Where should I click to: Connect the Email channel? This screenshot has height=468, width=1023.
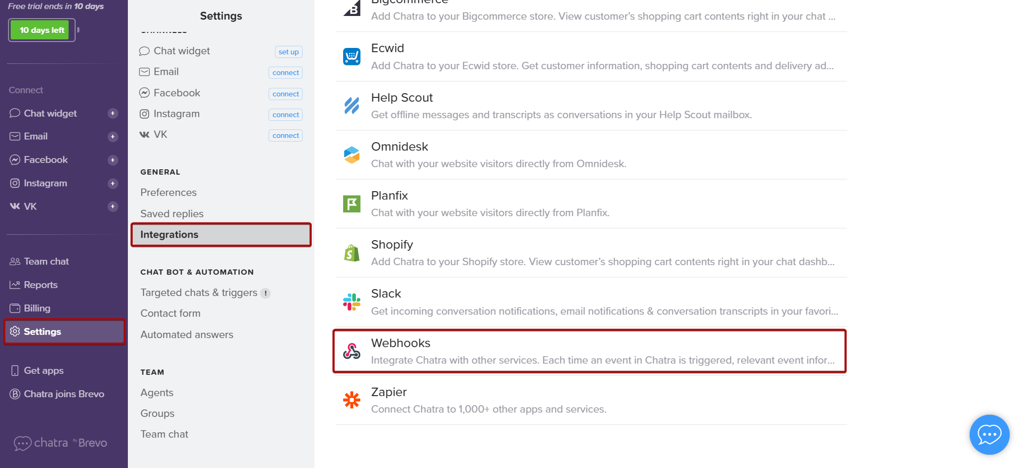tap(286, 72)
